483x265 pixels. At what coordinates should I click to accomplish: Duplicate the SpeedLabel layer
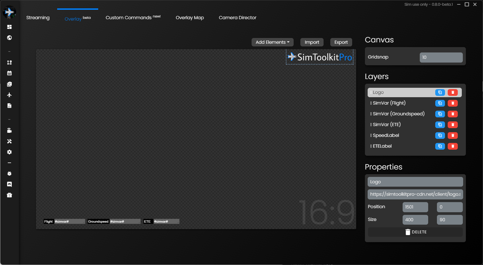(x=440, y=136)
